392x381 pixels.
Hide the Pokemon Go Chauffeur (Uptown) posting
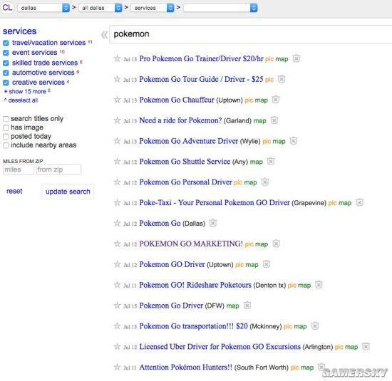click(x=276, y=100)
